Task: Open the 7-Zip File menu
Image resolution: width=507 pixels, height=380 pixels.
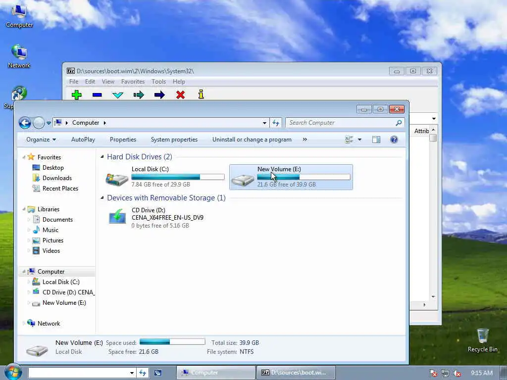Action: point(74,82)
